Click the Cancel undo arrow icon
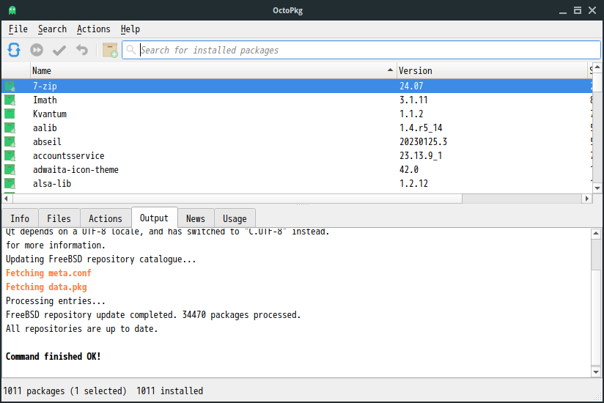604x403 pixels. coord(81,50)
